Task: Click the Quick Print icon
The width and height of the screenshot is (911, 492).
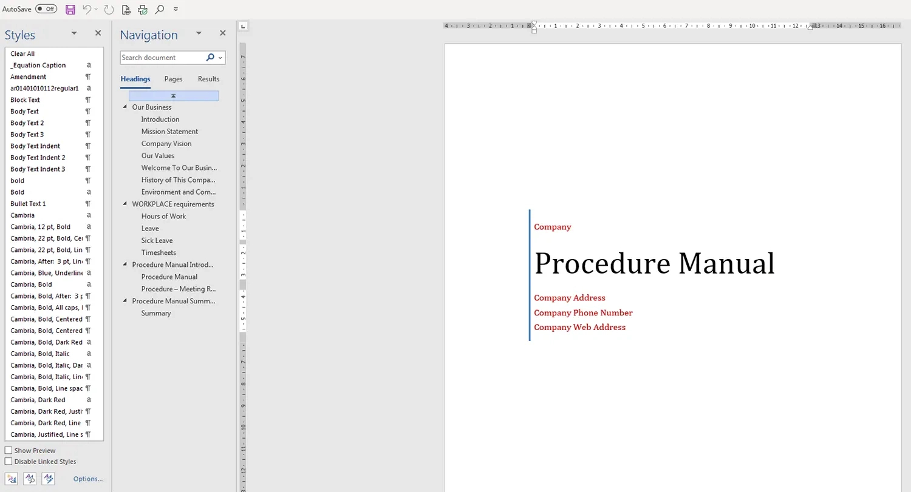Action: [143, 9]
